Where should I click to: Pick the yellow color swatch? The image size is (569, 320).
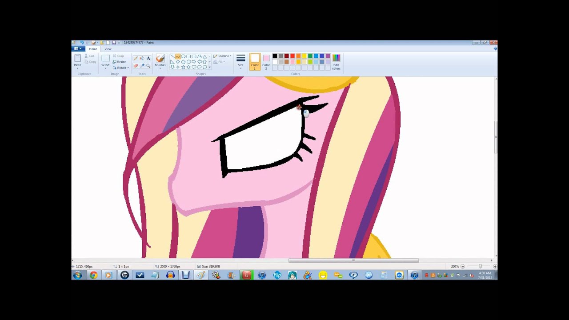(304, 56)
